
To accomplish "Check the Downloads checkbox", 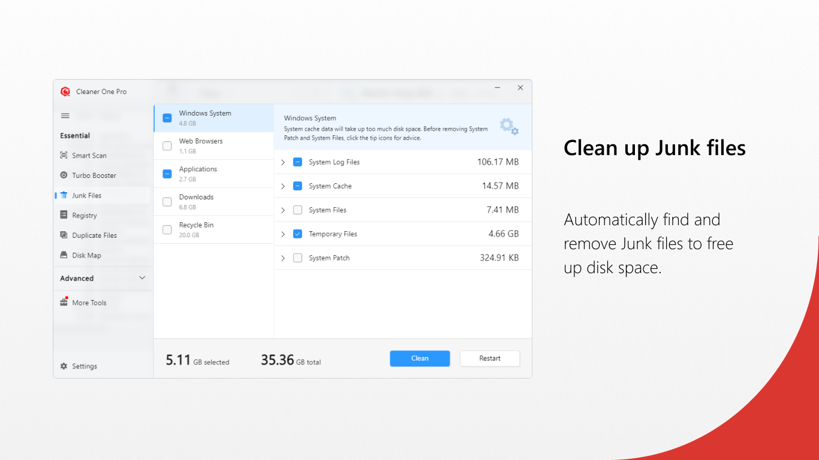I will (x=167, y=201).
